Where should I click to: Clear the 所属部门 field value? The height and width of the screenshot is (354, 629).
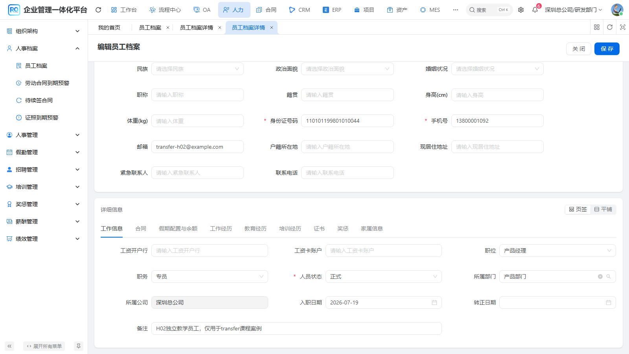click(x=600, y=277)
